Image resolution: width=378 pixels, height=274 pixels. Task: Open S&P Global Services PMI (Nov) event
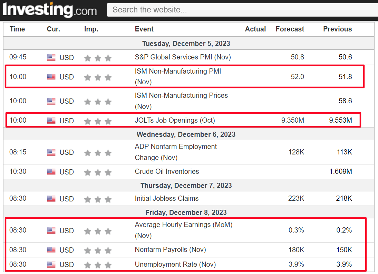183,57
